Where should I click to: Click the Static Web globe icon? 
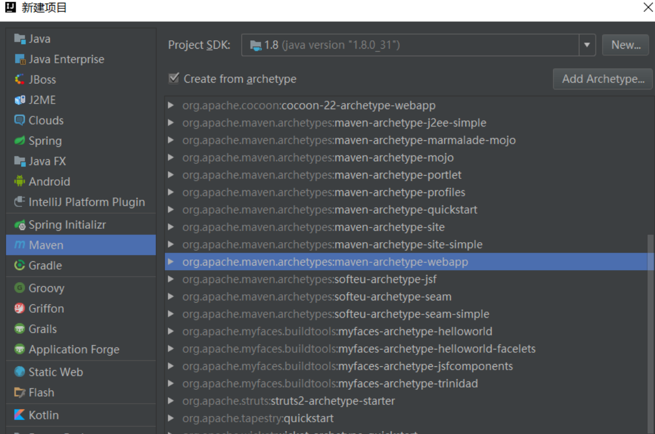click(x=20, y=372)
